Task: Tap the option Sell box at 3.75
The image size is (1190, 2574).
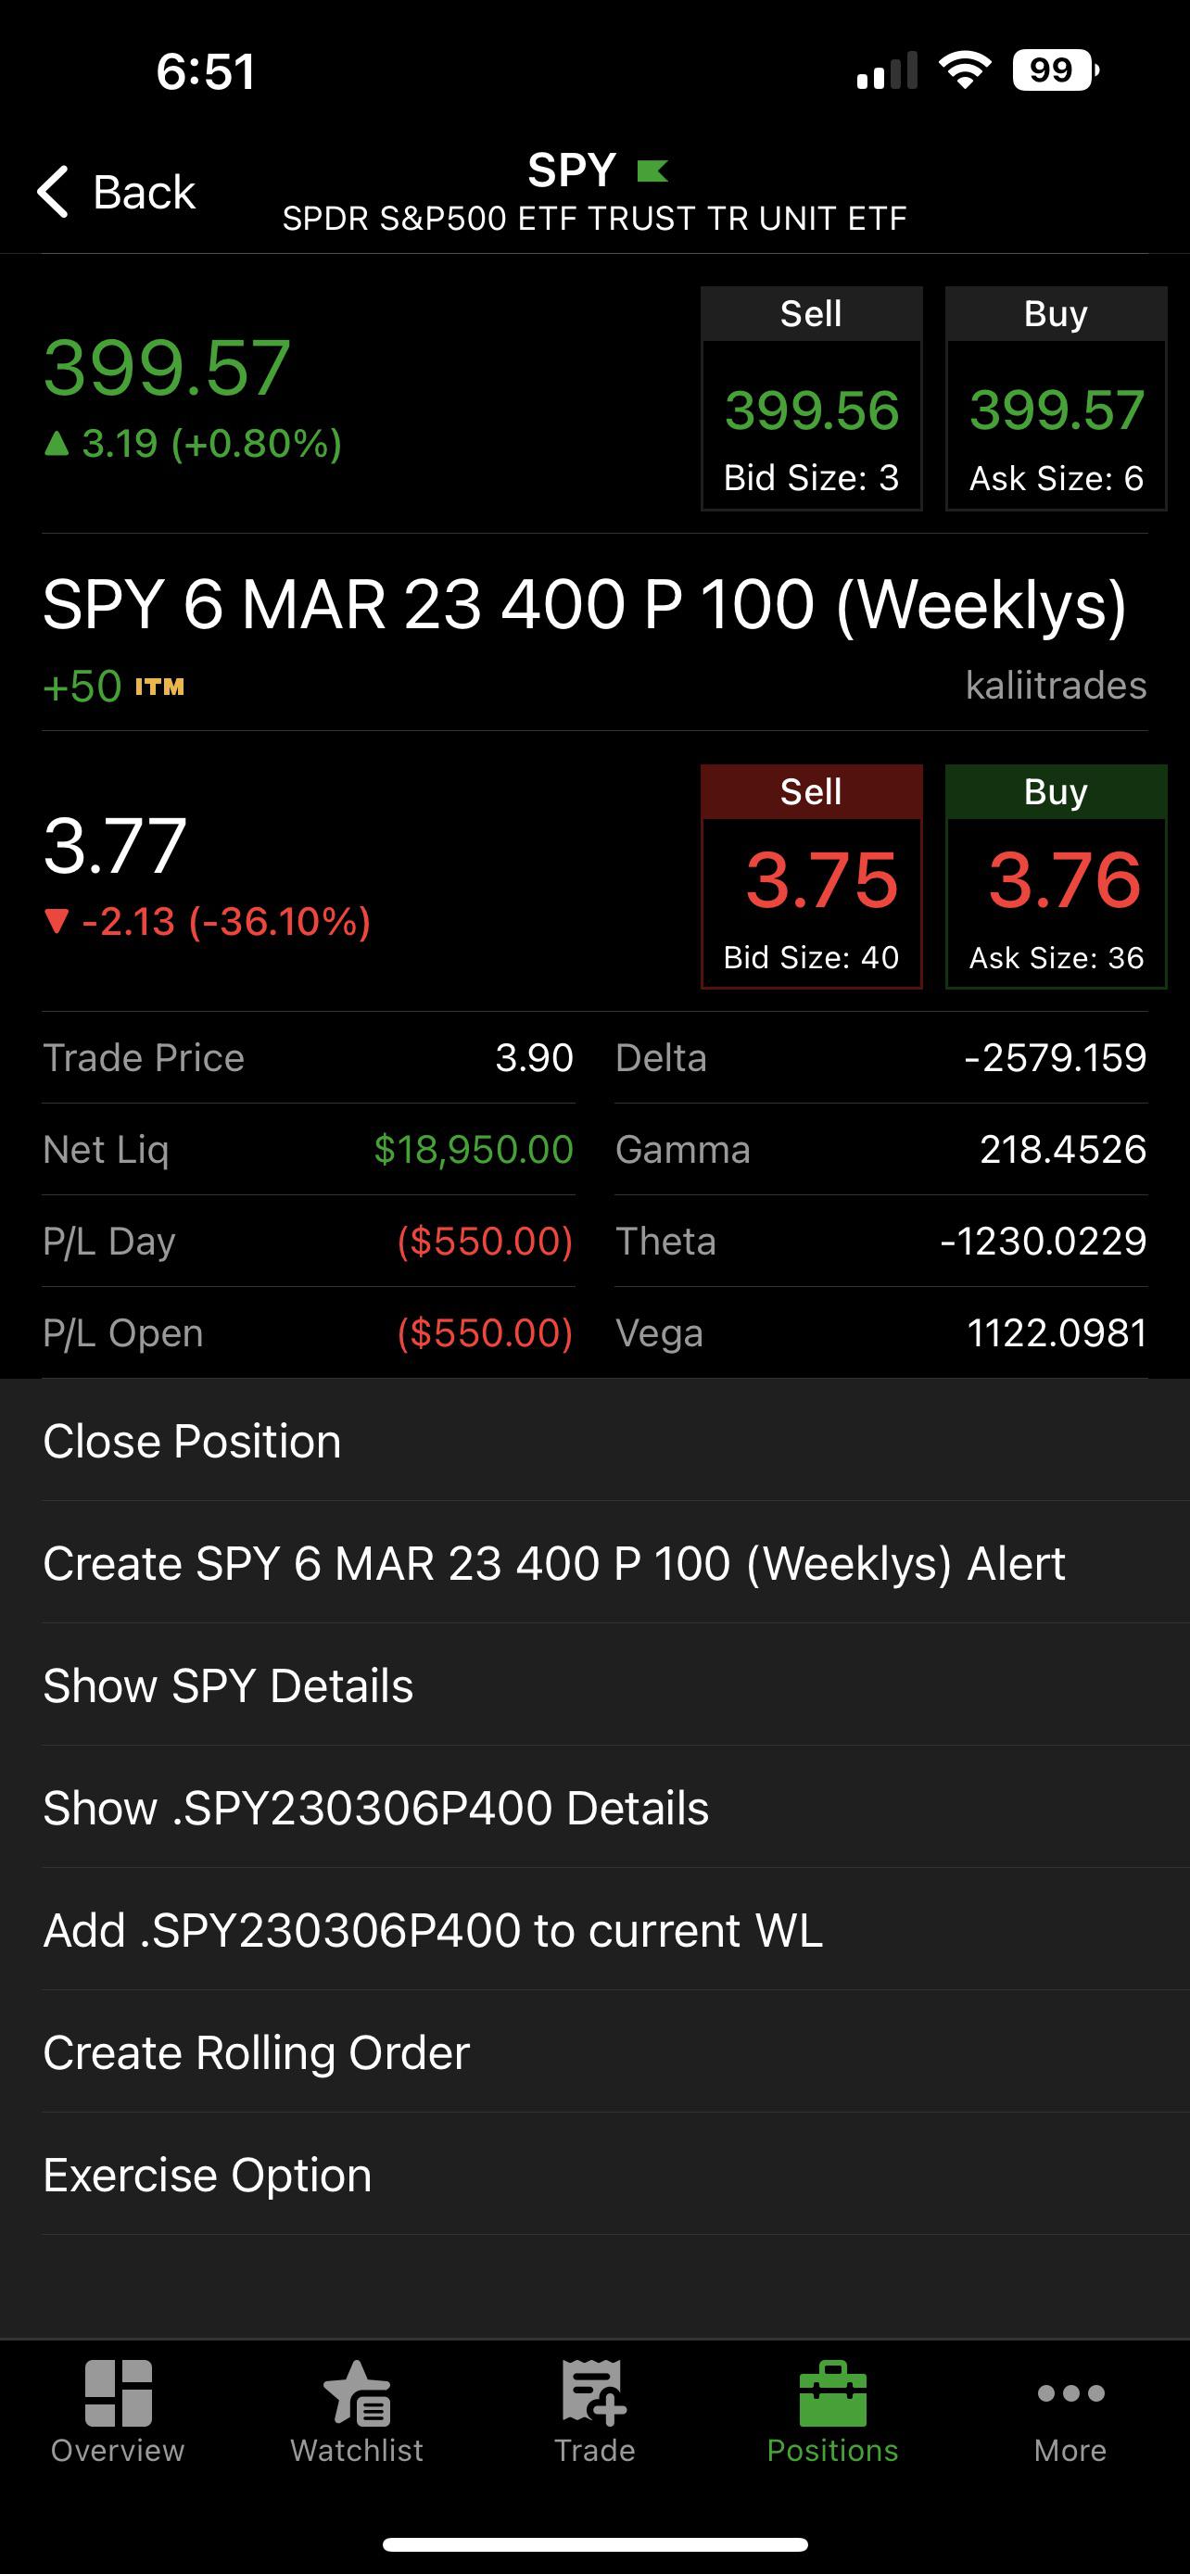Action: 811,877
